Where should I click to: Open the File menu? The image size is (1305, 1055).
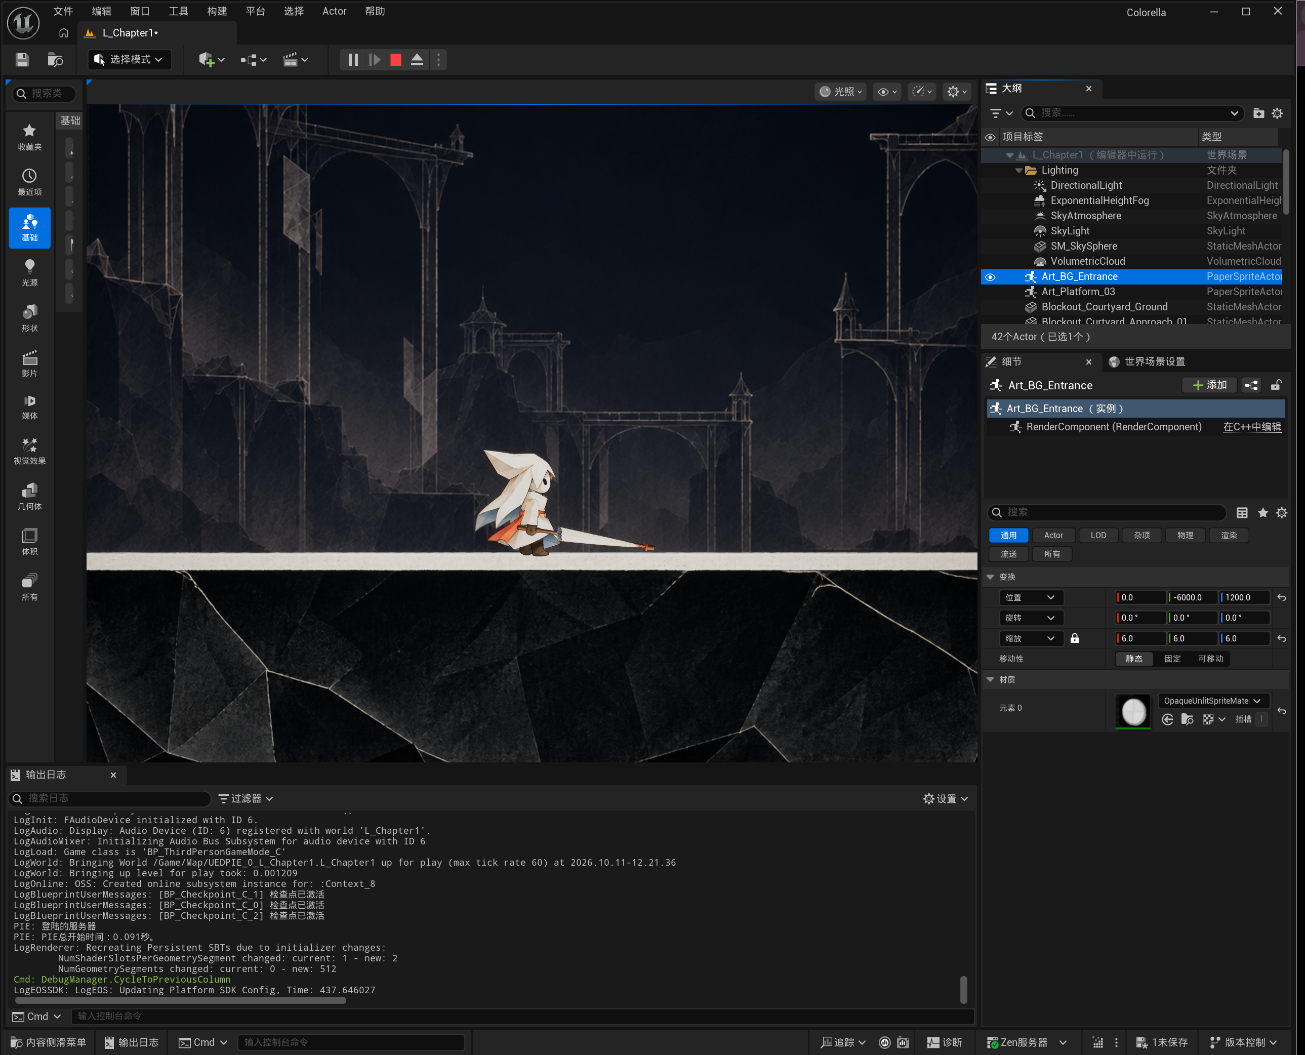(63, 12)
